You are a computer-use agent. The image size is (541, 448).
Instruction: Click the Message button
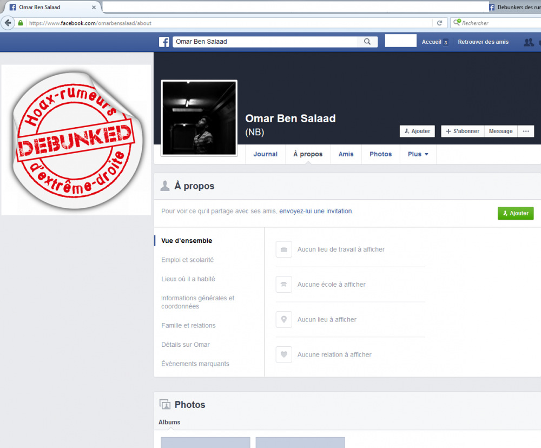500,131
